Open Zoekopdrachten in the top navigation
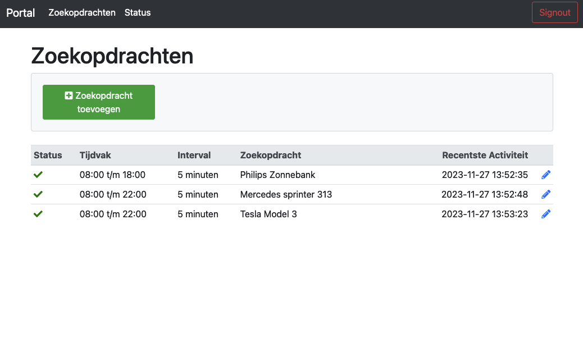583x361 pixels. tap(82, 12)
